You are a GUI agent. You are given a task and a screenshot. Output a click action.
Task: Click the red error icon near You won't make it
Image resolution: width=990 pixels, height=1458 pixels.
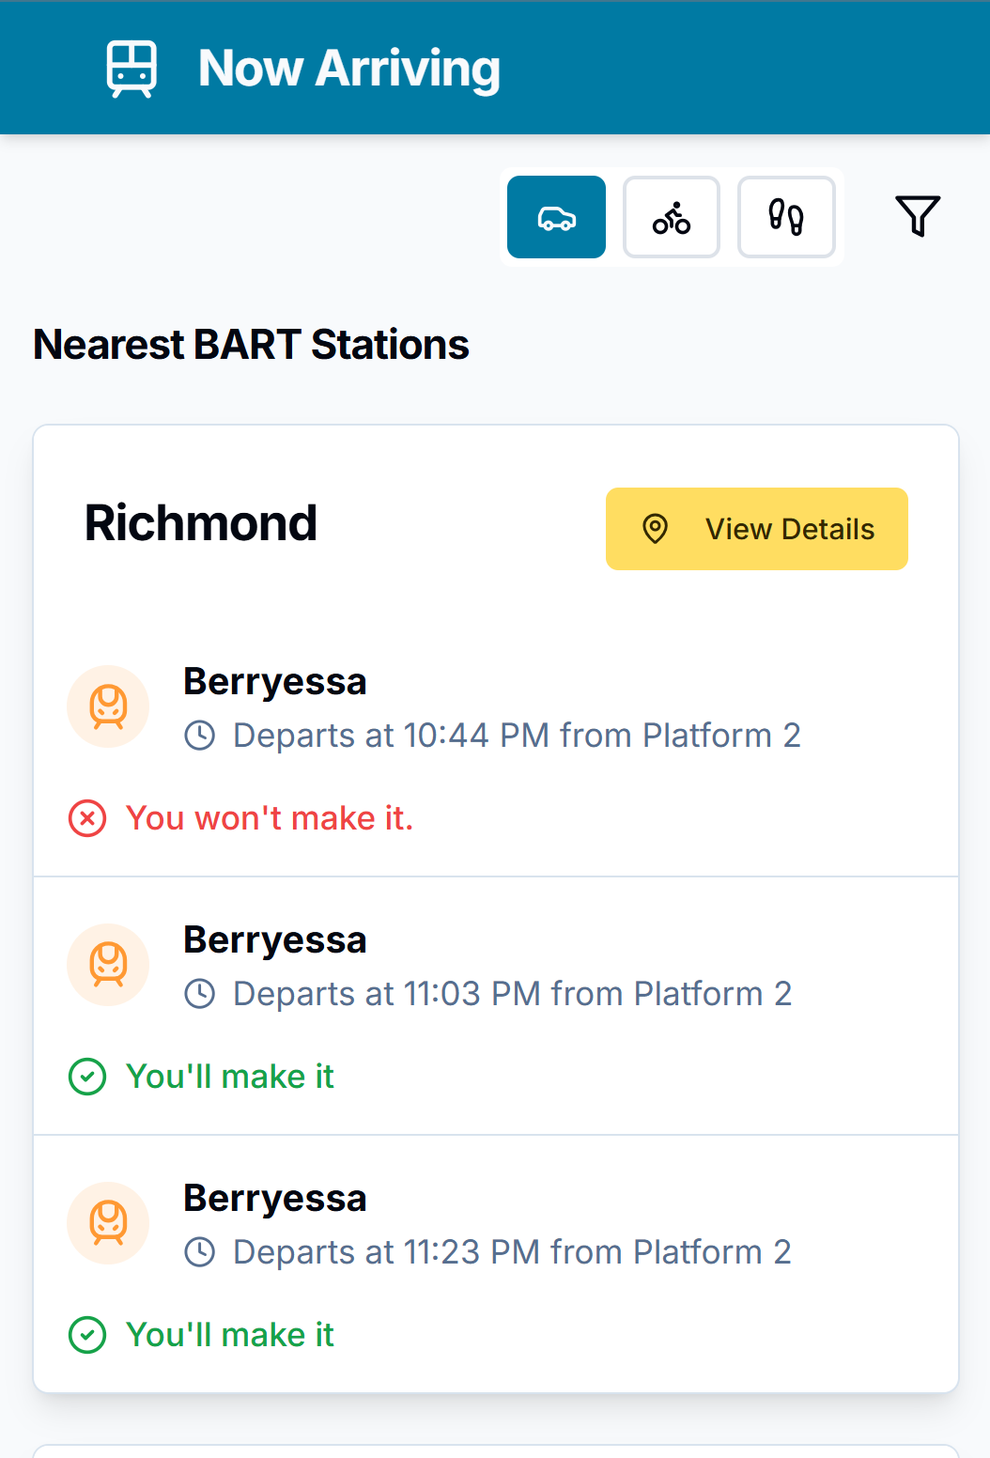87,818
